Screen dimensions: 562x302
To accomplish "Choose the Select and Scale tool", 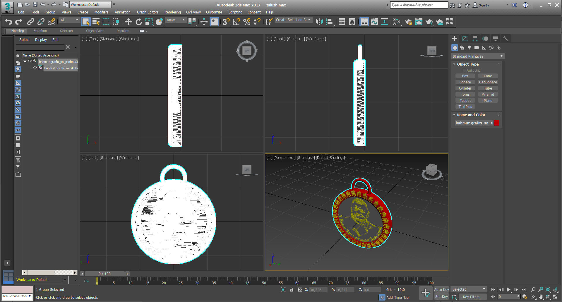I will coord(149,22).
